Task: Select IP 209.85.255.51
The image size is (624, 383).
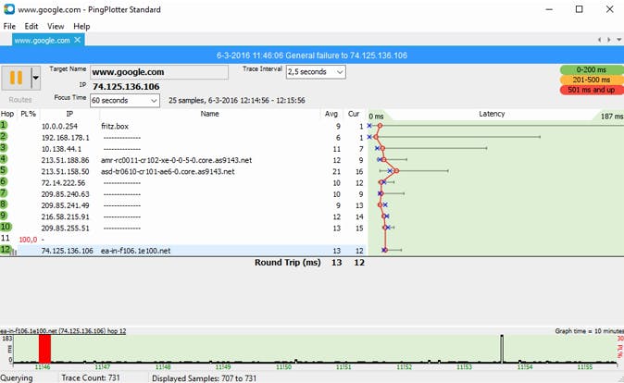Action: (x=65, y=229)
